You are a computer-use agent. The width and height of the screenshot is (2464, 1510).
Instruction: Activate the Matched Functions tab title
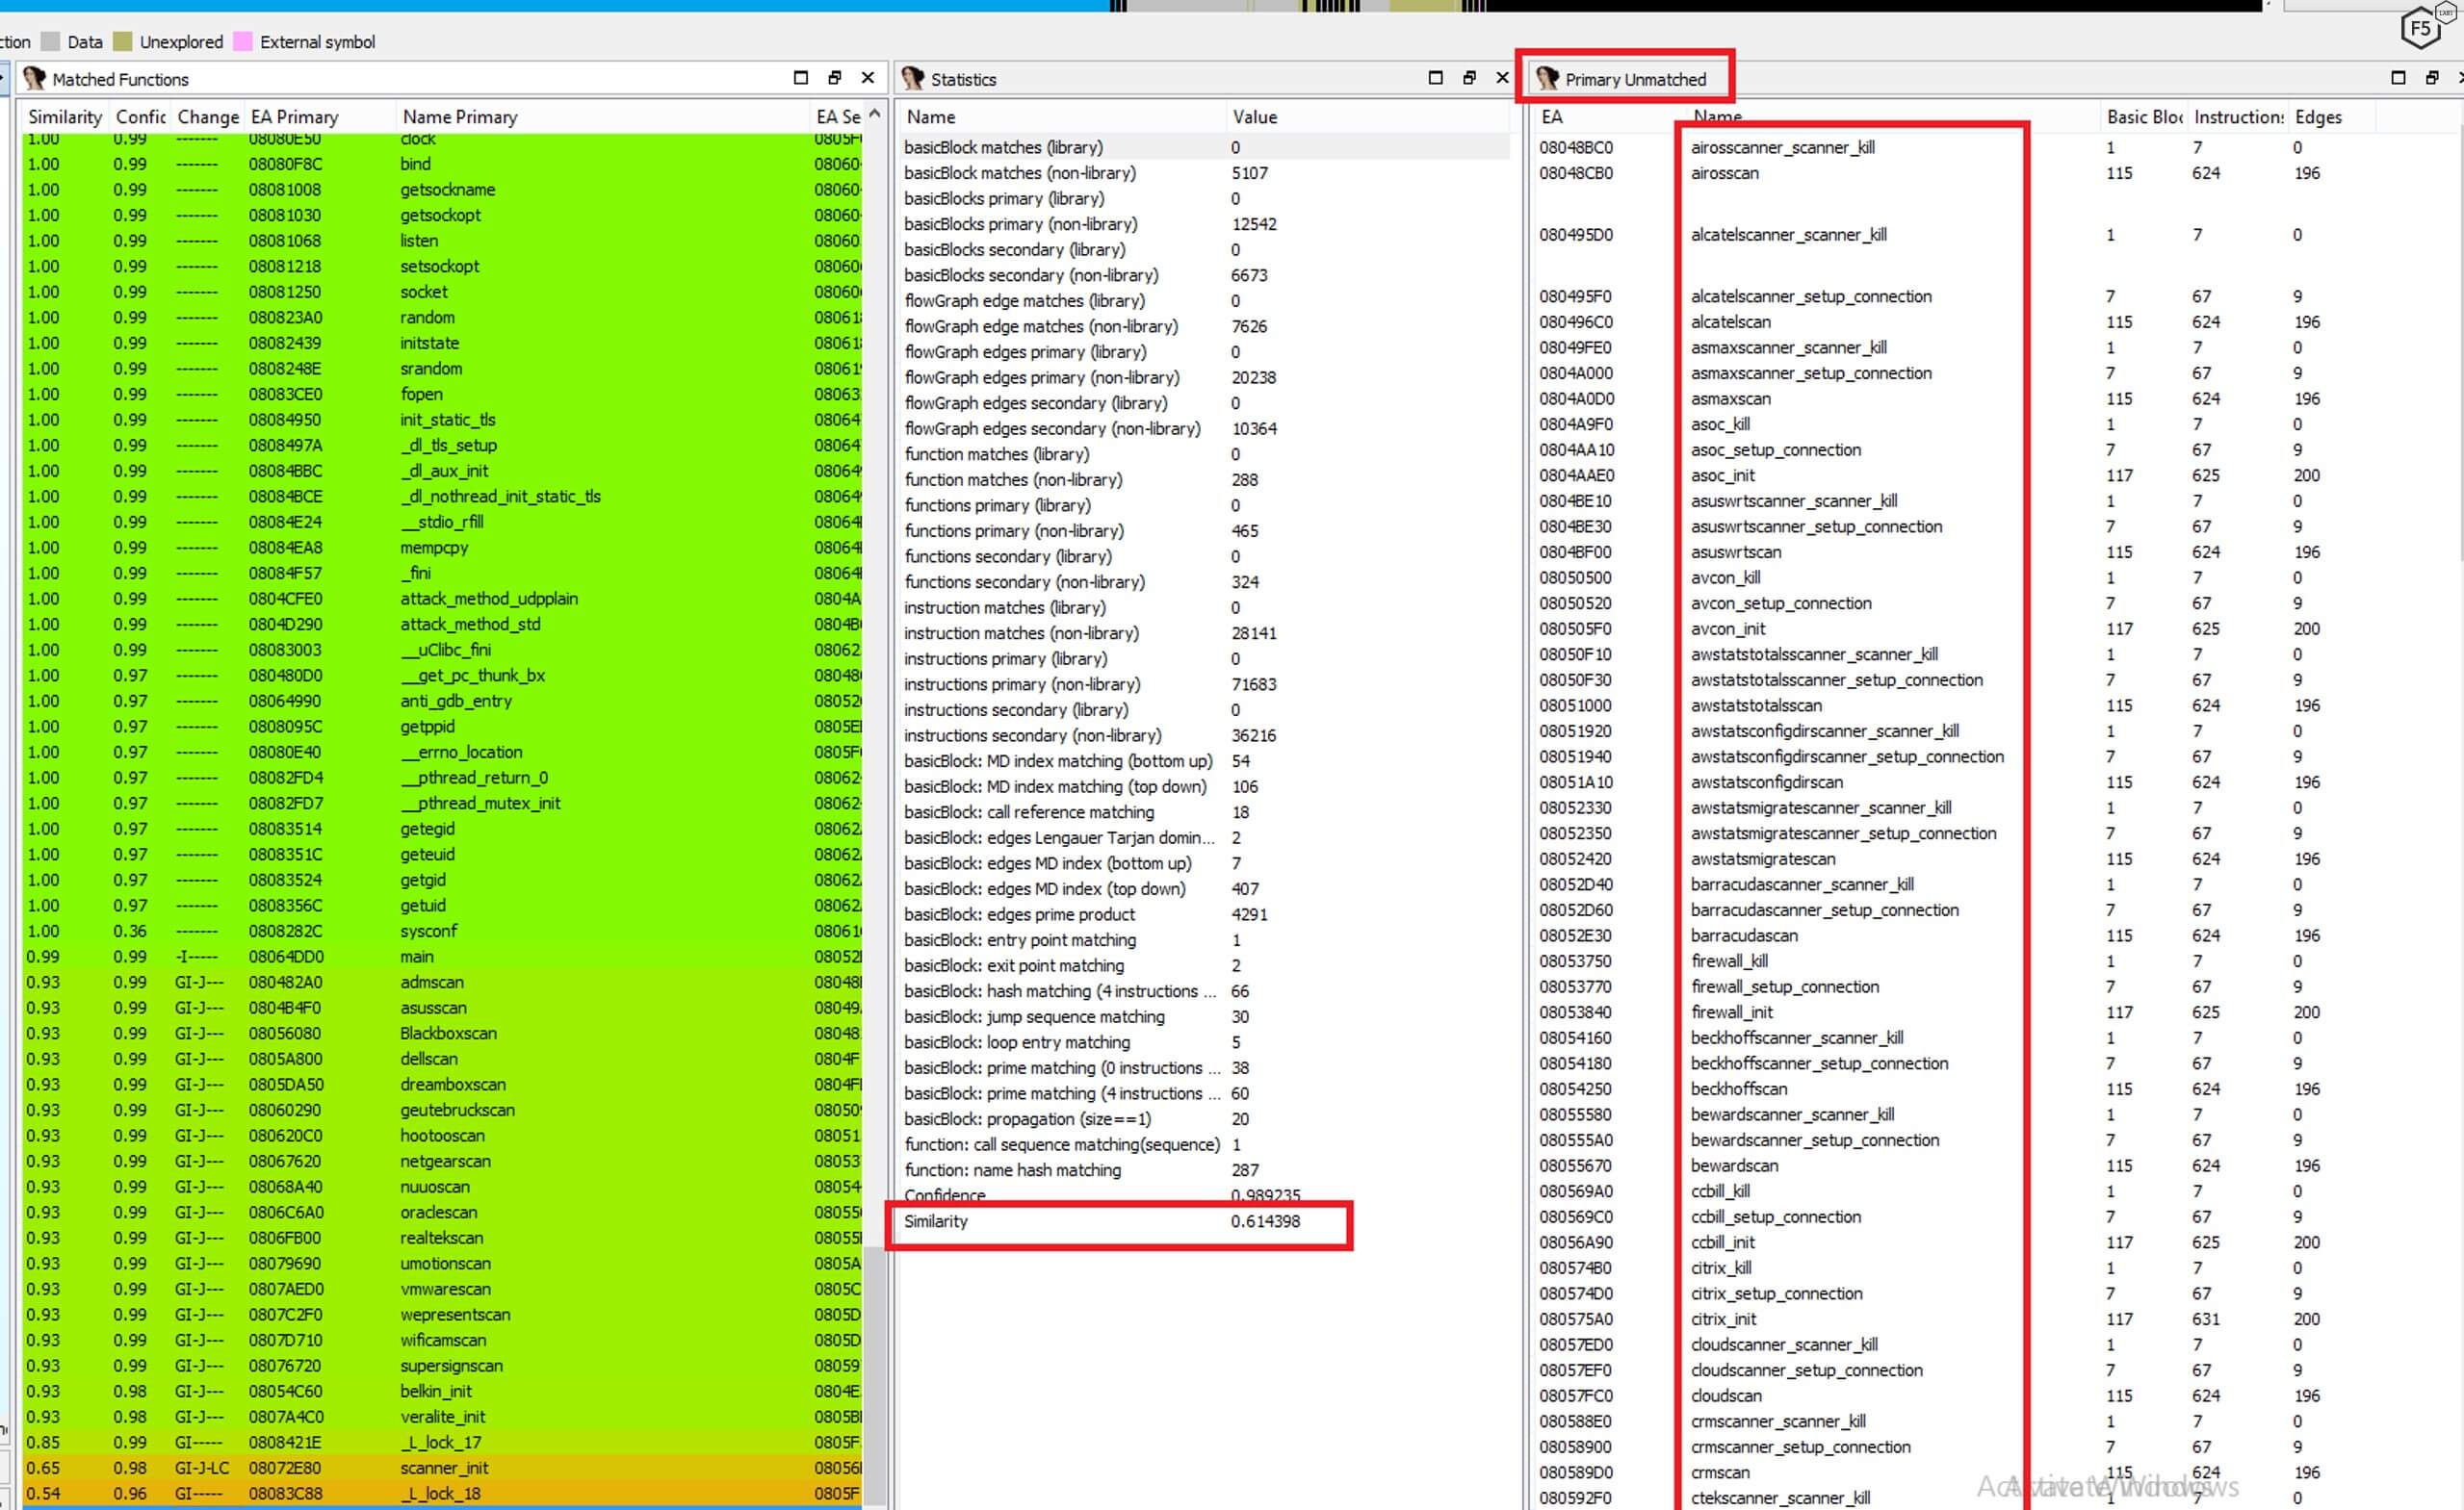120,80
